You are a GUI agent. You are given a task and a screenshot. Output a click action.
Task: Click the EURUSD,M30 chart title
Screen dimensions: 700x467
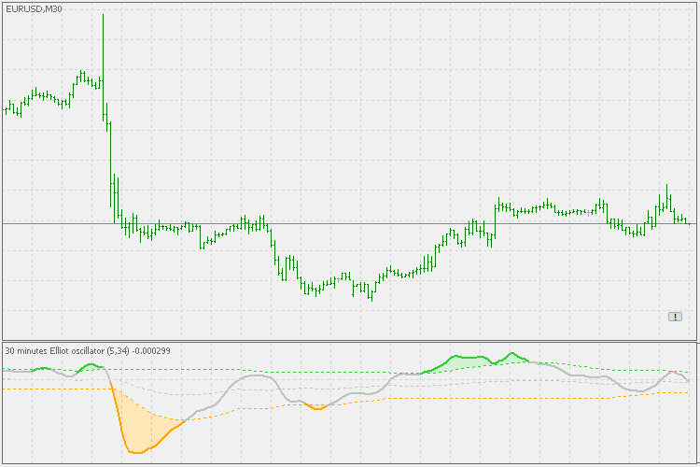pyautogui.click(x=34, y=9)
